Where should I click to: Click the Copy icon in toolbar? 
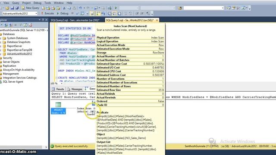tap(69, 8)
